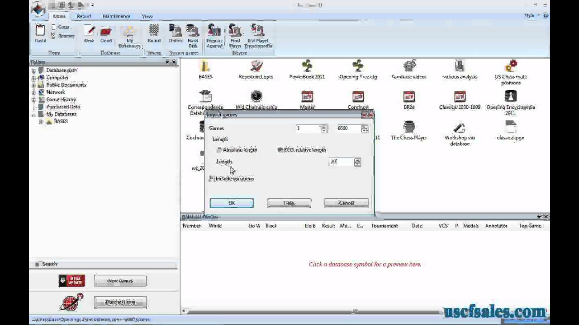
Task: Choose the Absolute length radio button
Action: [219, 150]
